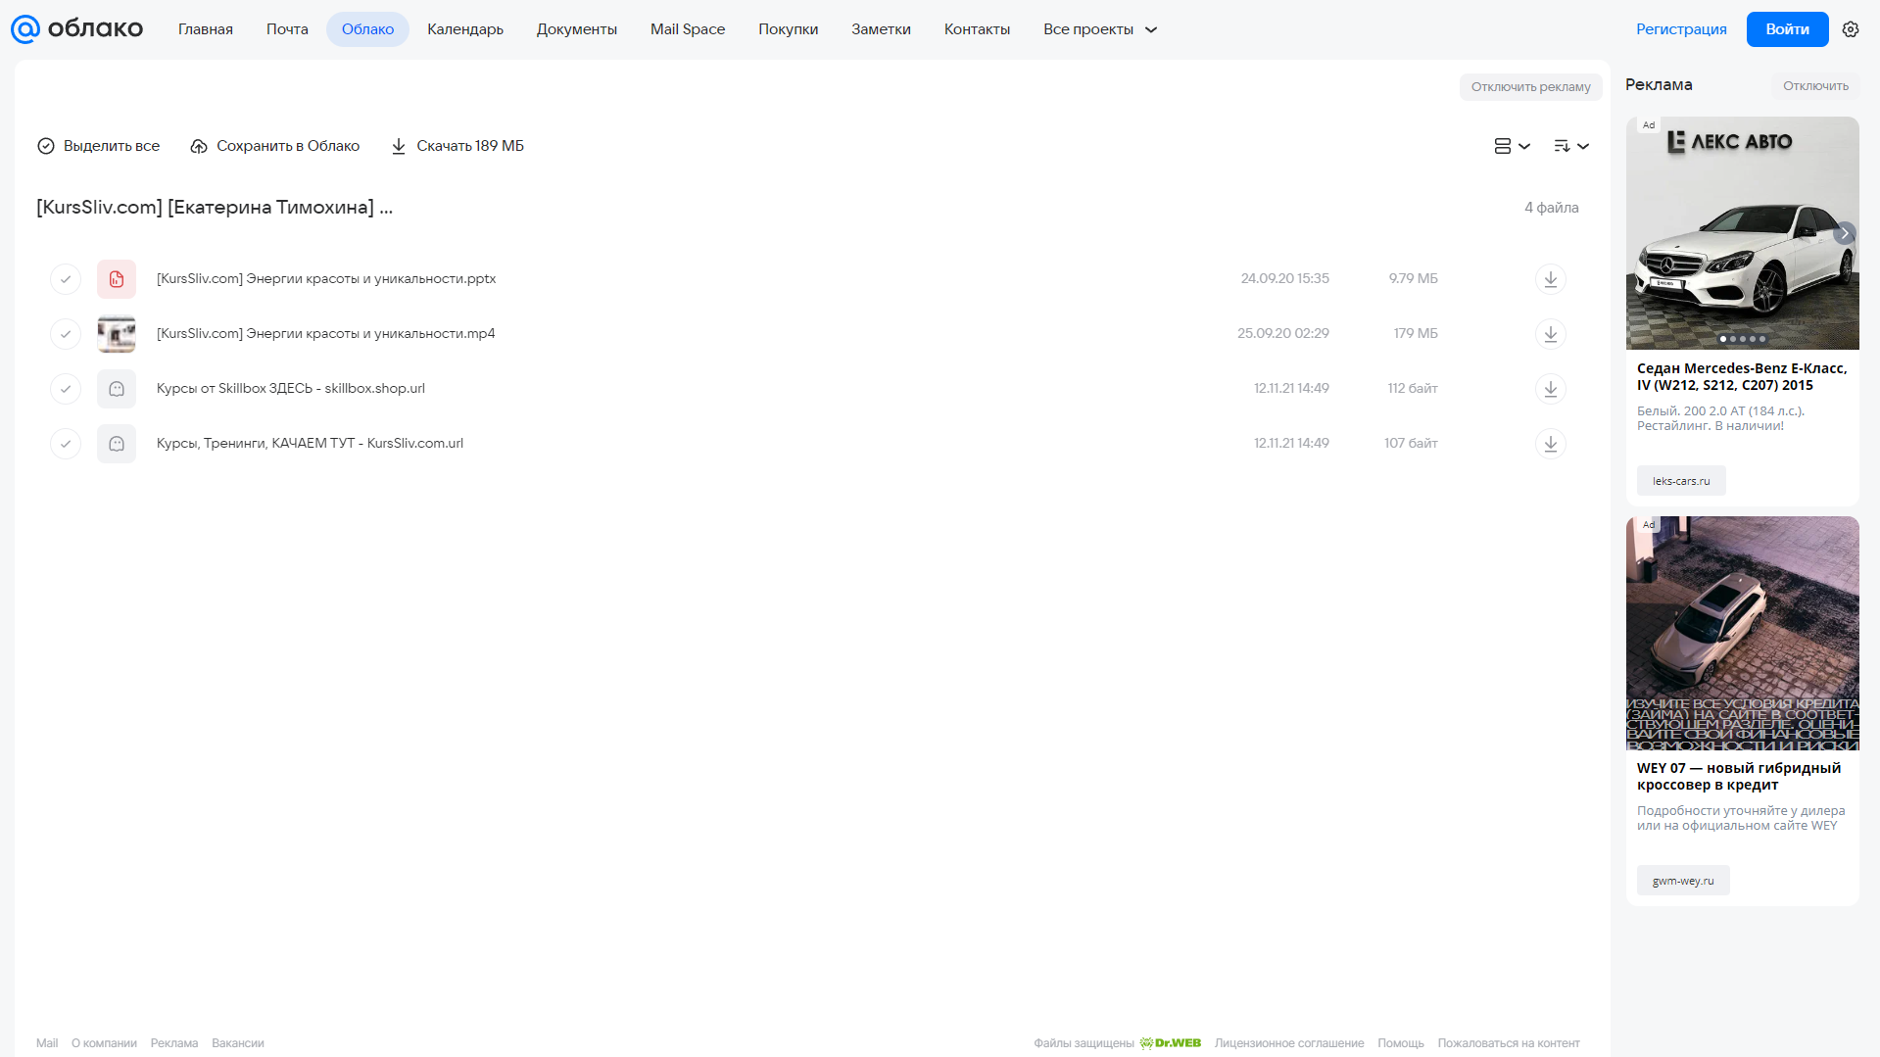Go to the Почта tab

point(287,29)
